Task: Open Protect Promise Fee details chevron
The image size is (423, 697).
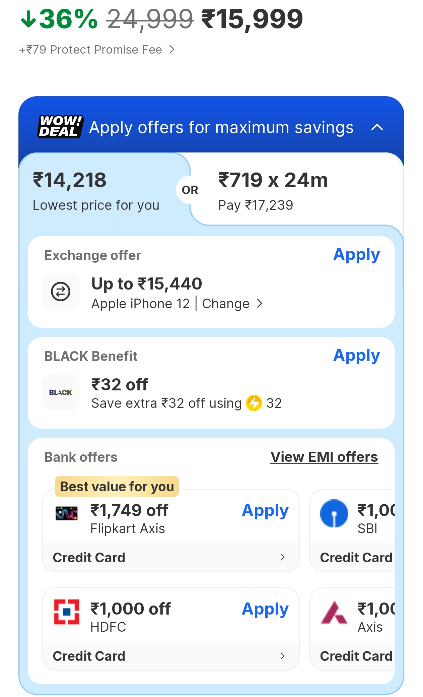Action: 172,50
